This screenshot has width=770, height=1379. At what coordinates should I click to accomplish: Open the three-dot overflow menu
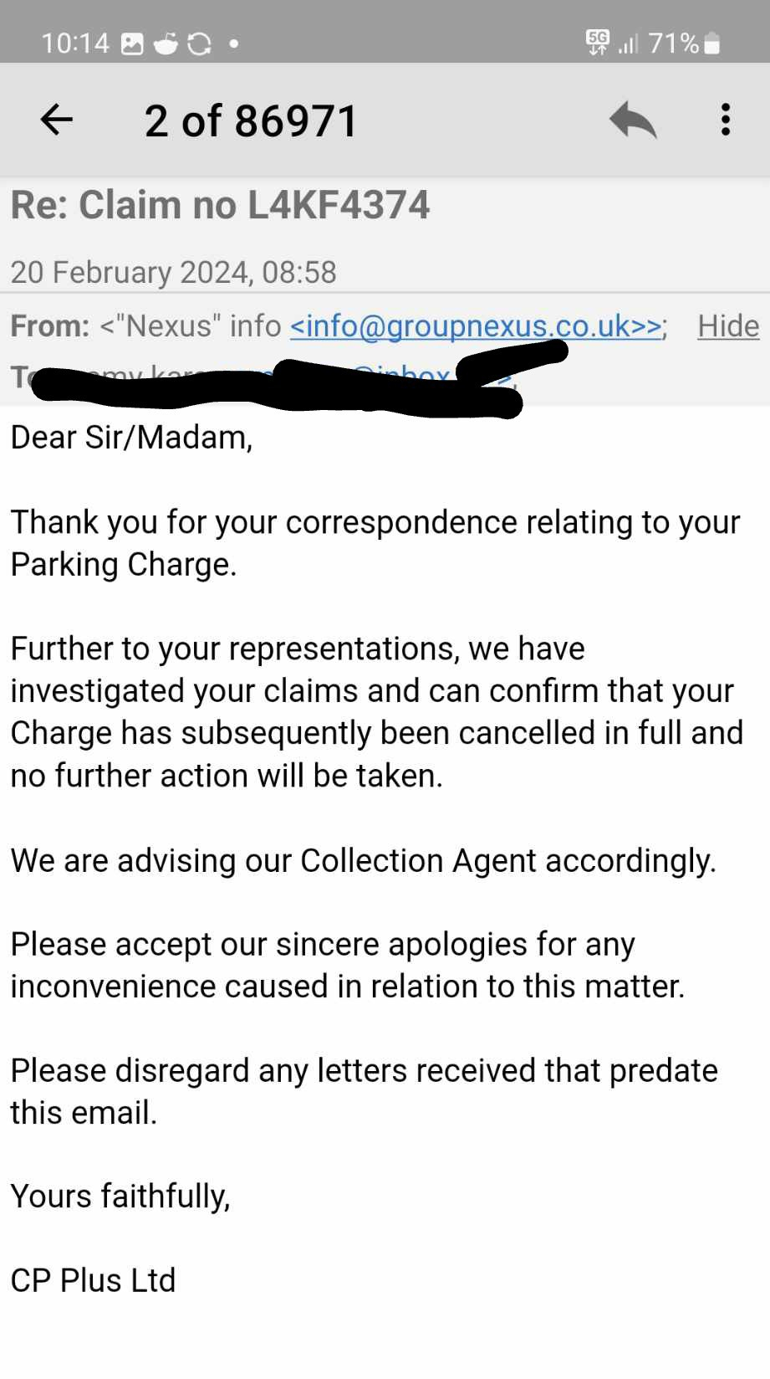[726, 120]
